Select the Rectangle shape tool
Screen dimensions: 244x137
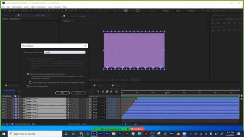[45, 11]
